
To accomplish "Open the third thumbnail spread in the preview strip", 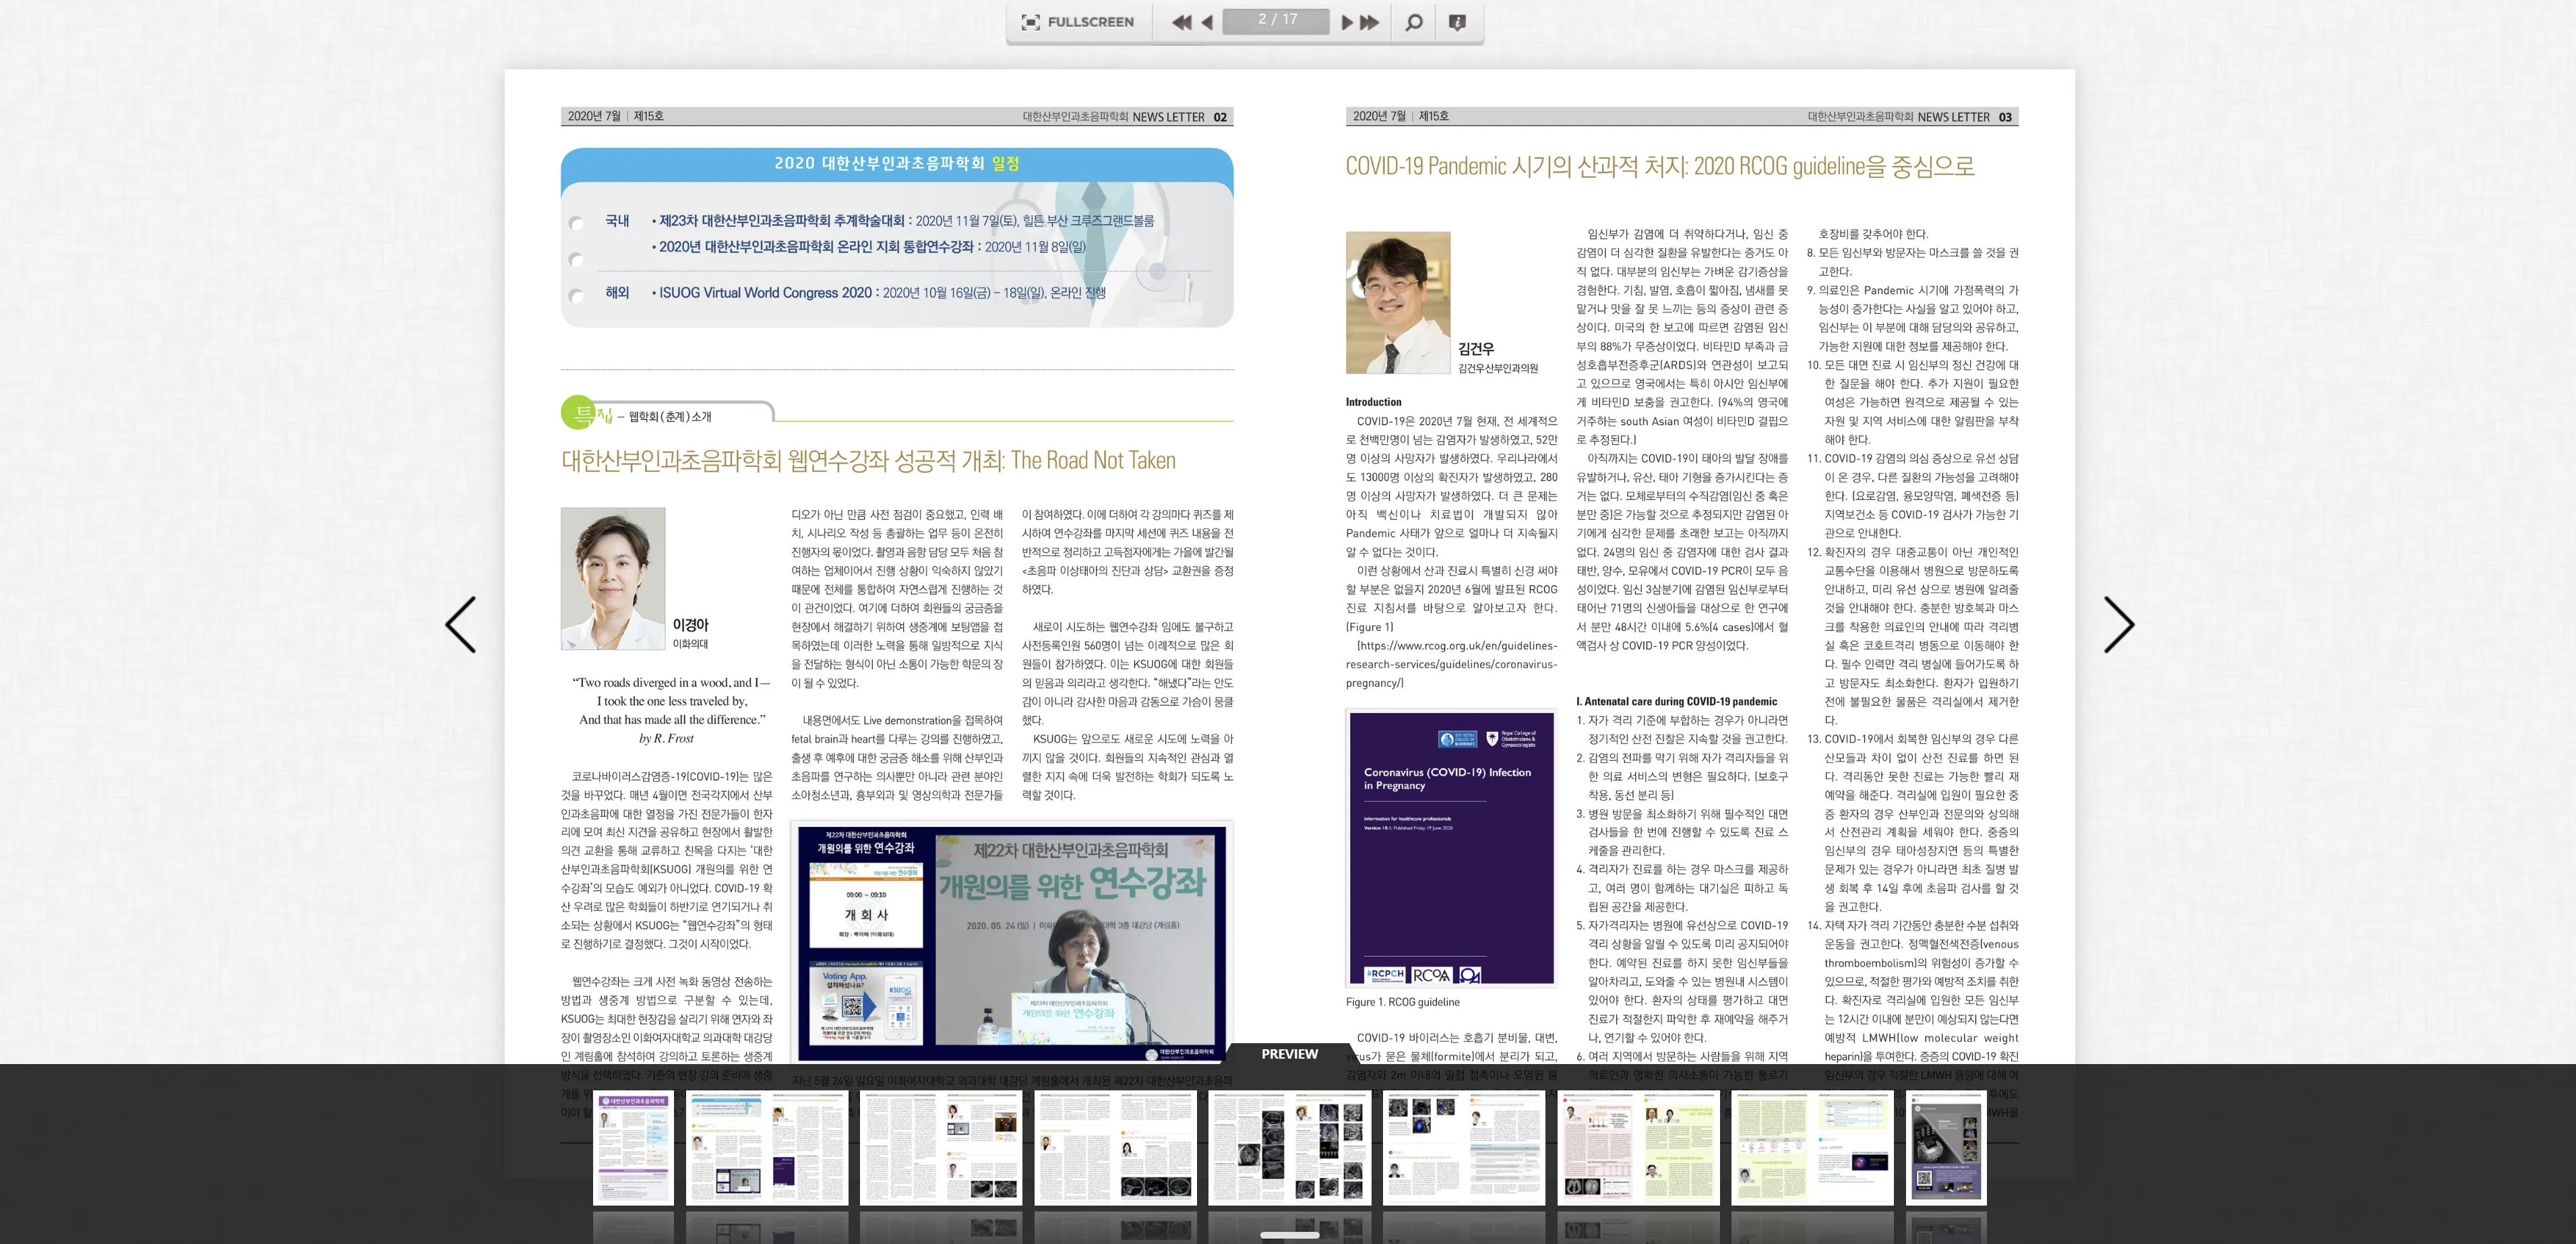I will pos(941,1147).
